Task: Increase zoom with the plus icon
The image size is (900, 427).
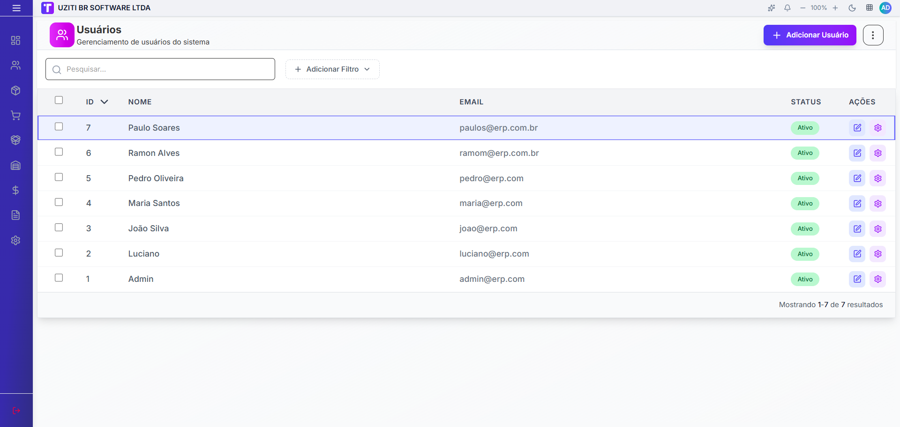Action: pyautogui.click(x=835, y=8)
